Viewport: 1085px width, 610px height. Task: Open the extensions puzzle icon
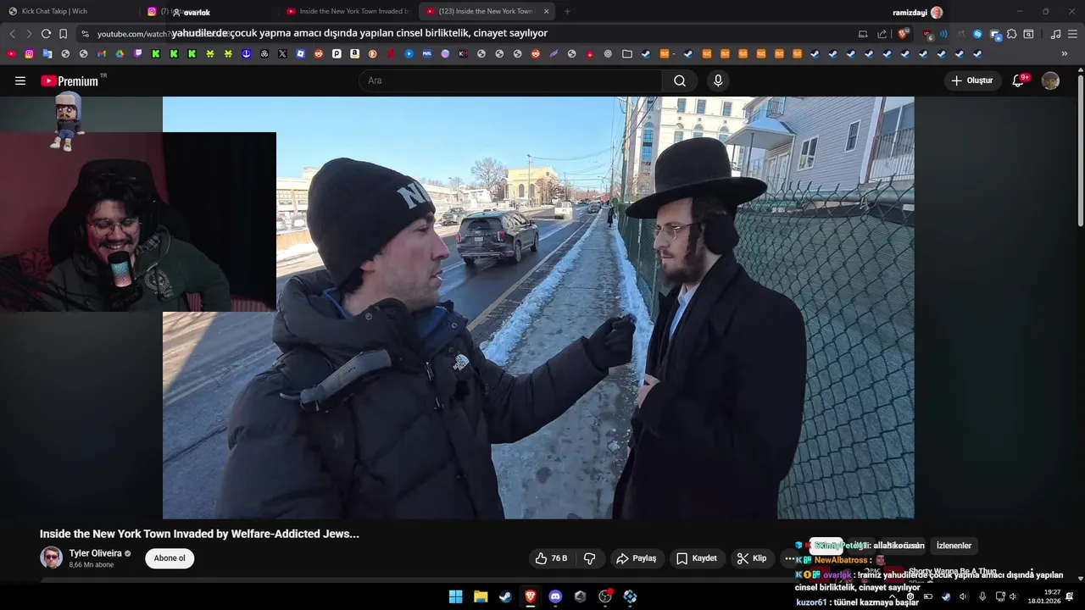[x=1012, y=34]
